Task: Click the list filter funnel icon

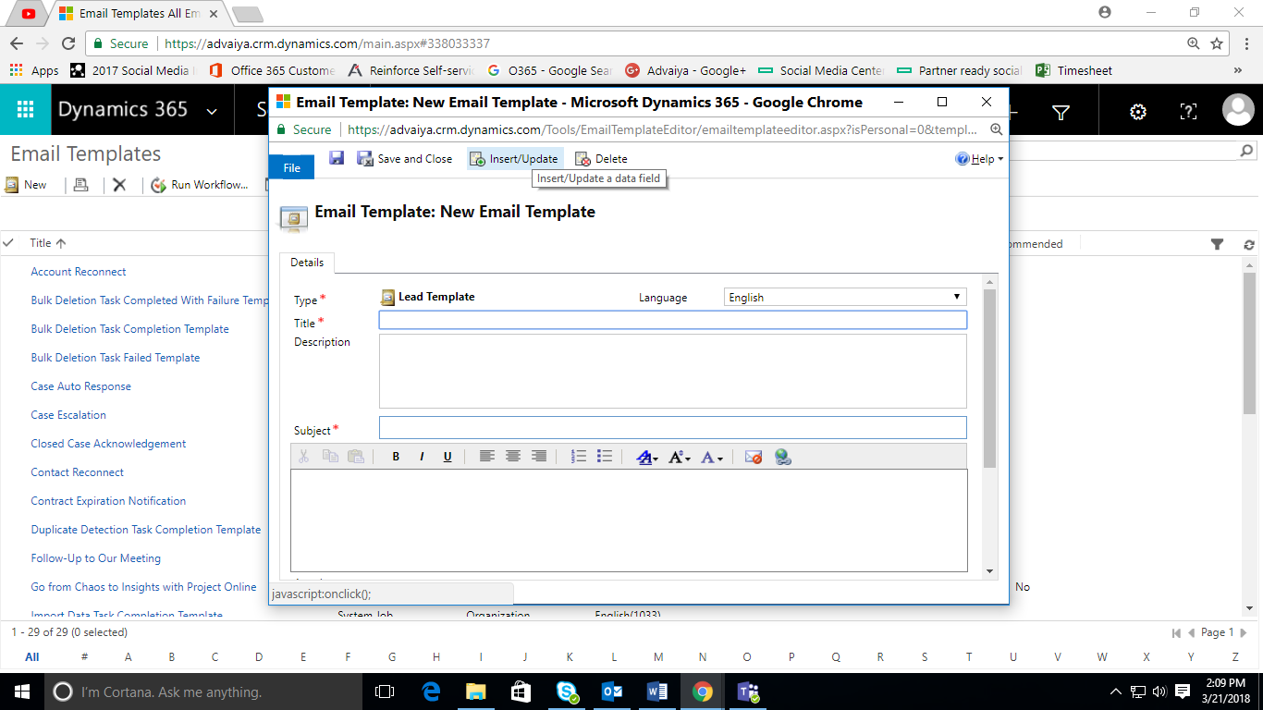Action: pyautogui.click(x=1217, y=244)
